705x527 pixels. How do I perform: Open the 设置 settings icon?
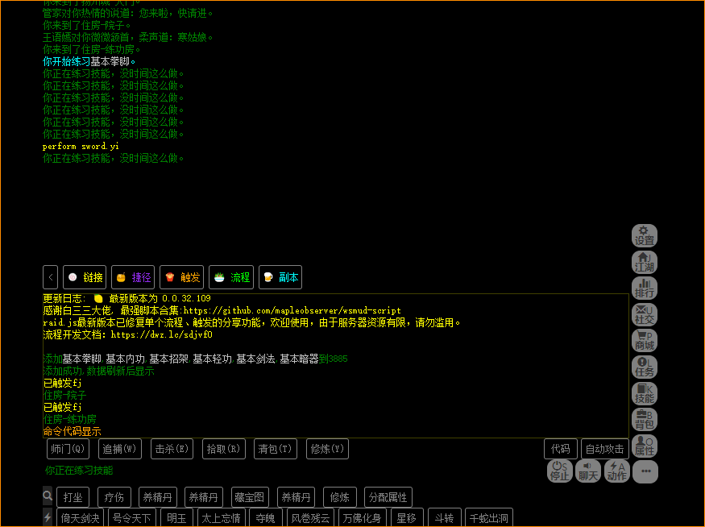(645, 236)
